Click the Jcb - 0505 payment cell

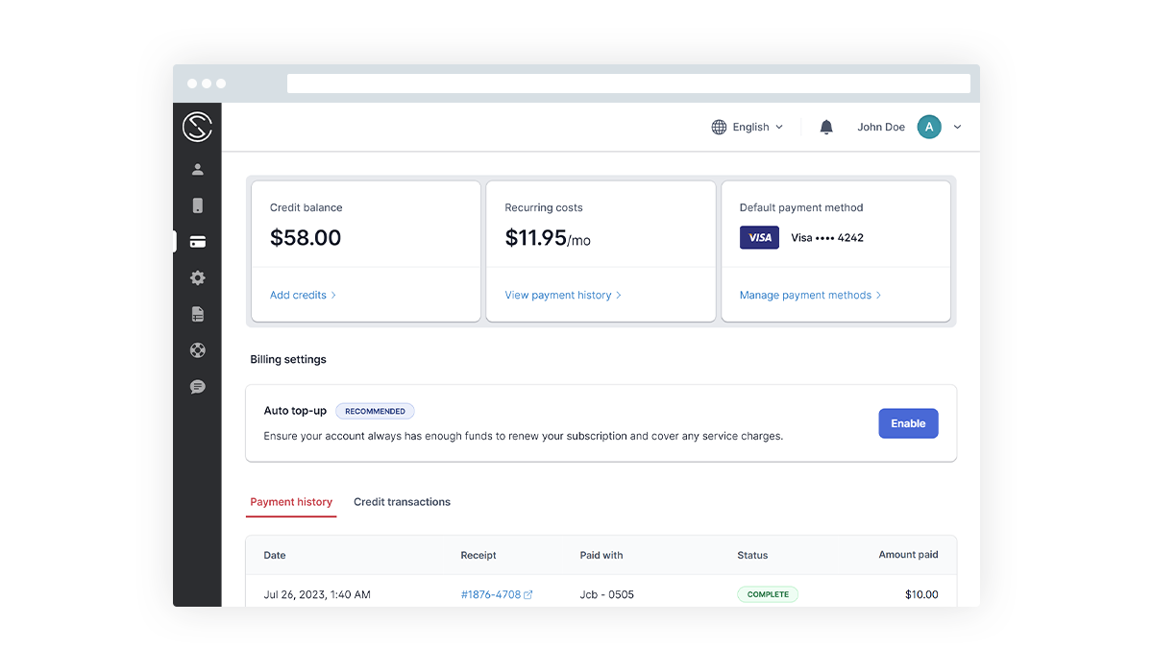(x=607, y=594)
